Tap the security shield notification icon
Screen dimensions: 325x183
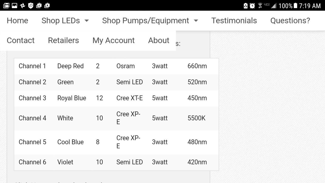31,5
